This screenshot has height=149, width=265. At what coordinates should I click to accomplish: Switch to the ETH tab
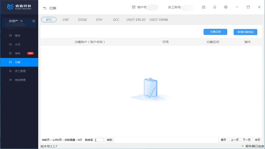[x=99, y=20]
